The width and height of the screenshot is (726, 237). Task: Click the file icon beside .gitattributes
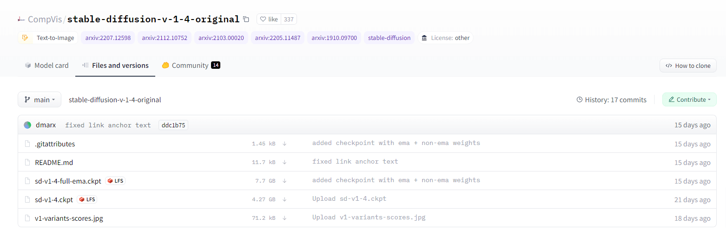(27, 144)
